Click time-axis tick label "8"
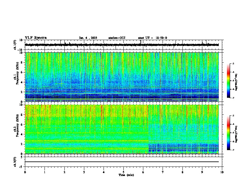The height and width of the screenshot is (193, 250). point(182,172)
